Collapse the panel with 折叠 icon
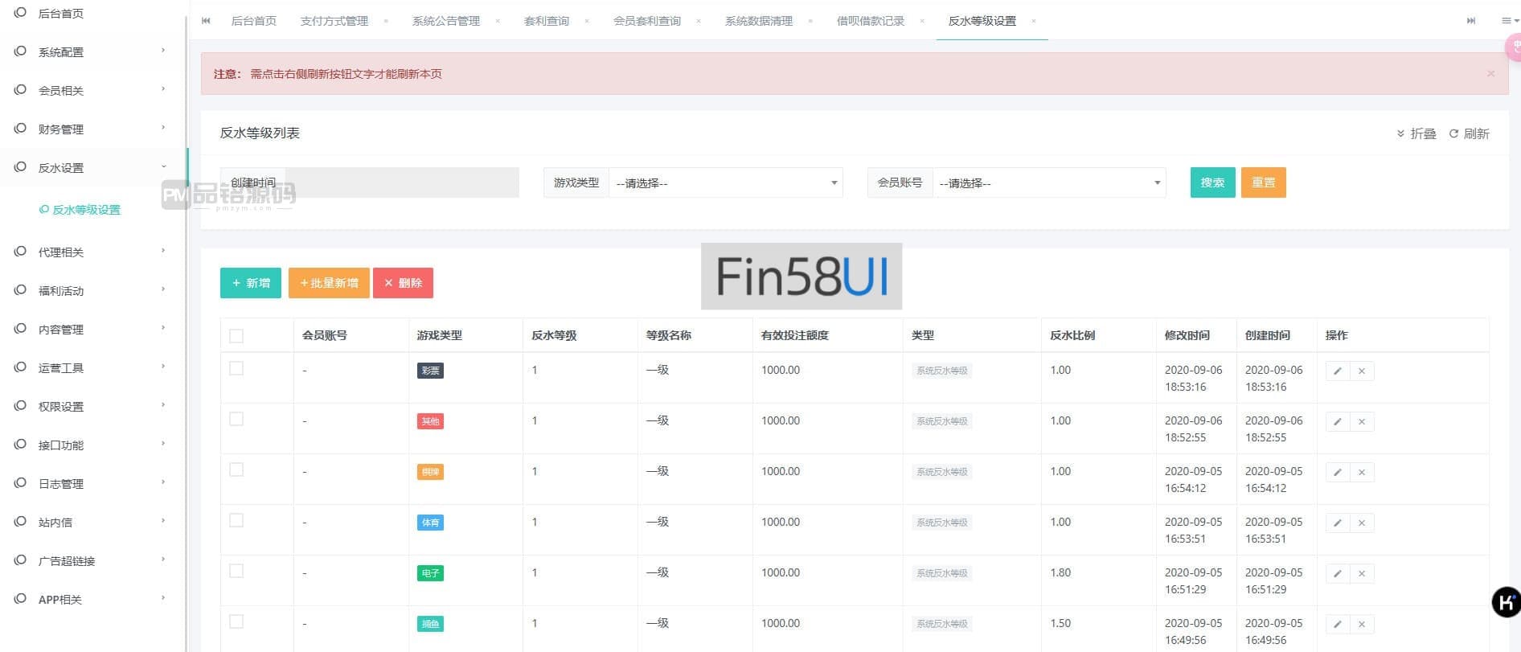 click(1416, 134)
